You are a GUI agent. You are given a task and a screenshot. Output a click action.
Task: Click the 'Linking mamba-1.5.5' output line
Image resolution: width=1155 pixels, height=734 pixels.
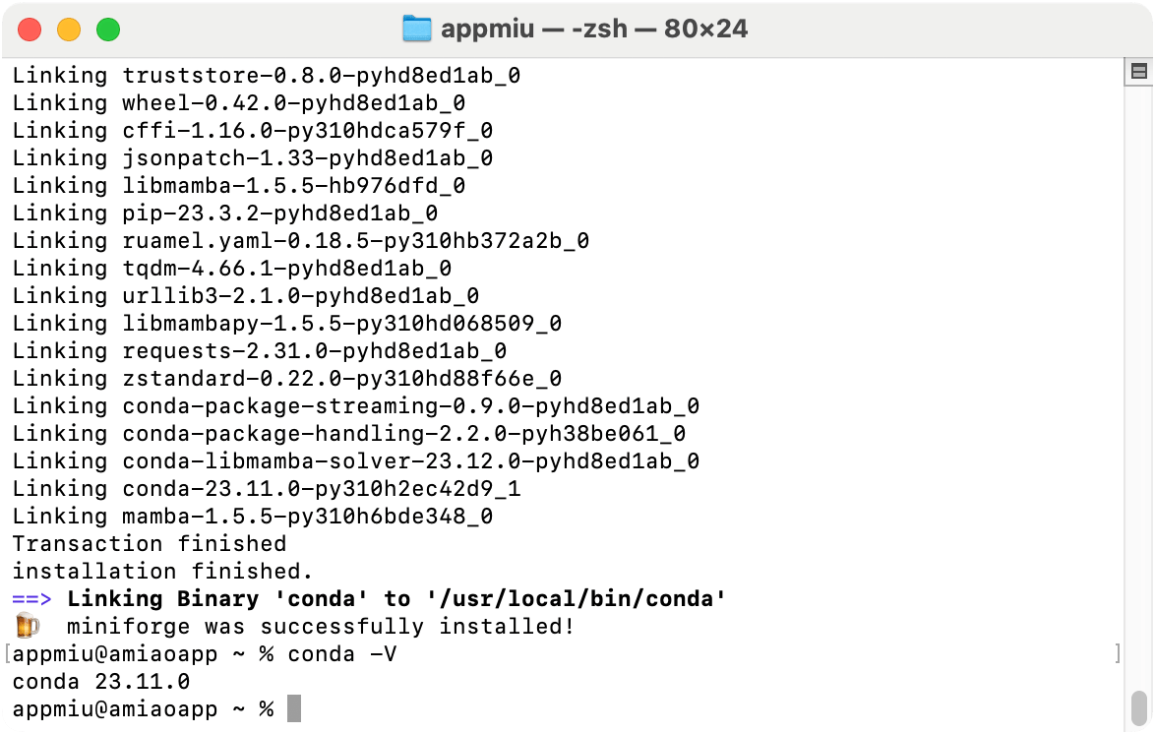tap(252, 516)
